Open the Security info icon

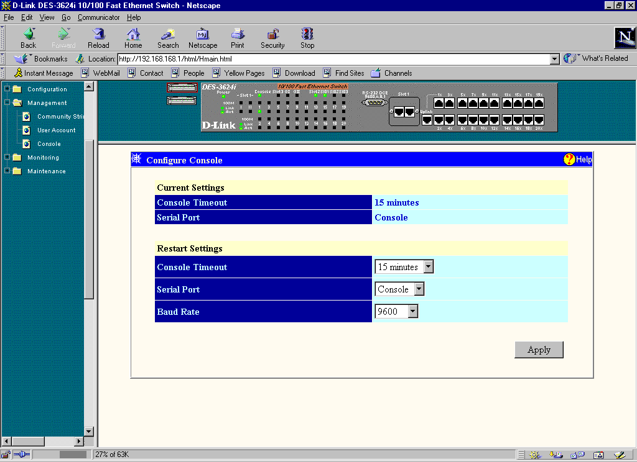(272, 37)
